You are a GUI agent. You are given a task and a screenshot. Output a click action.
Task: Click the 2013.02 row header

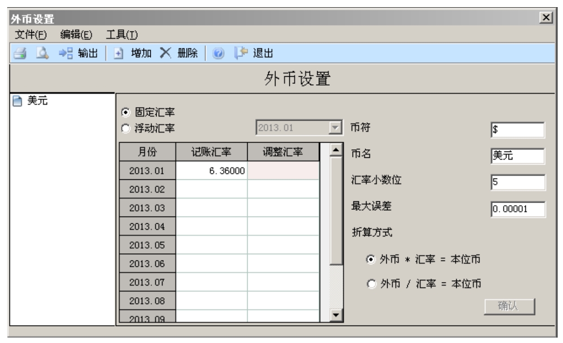point(147,189)
